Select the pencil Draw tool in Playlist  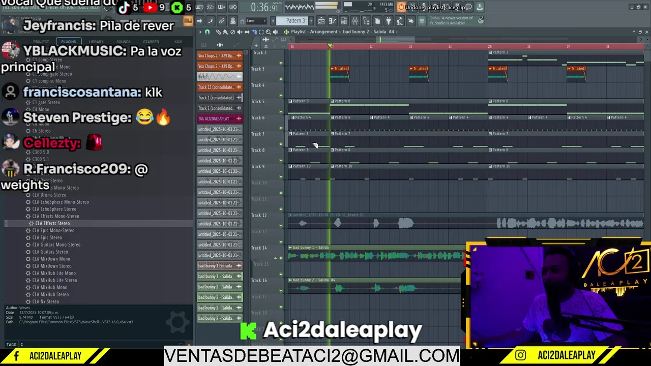219,32
